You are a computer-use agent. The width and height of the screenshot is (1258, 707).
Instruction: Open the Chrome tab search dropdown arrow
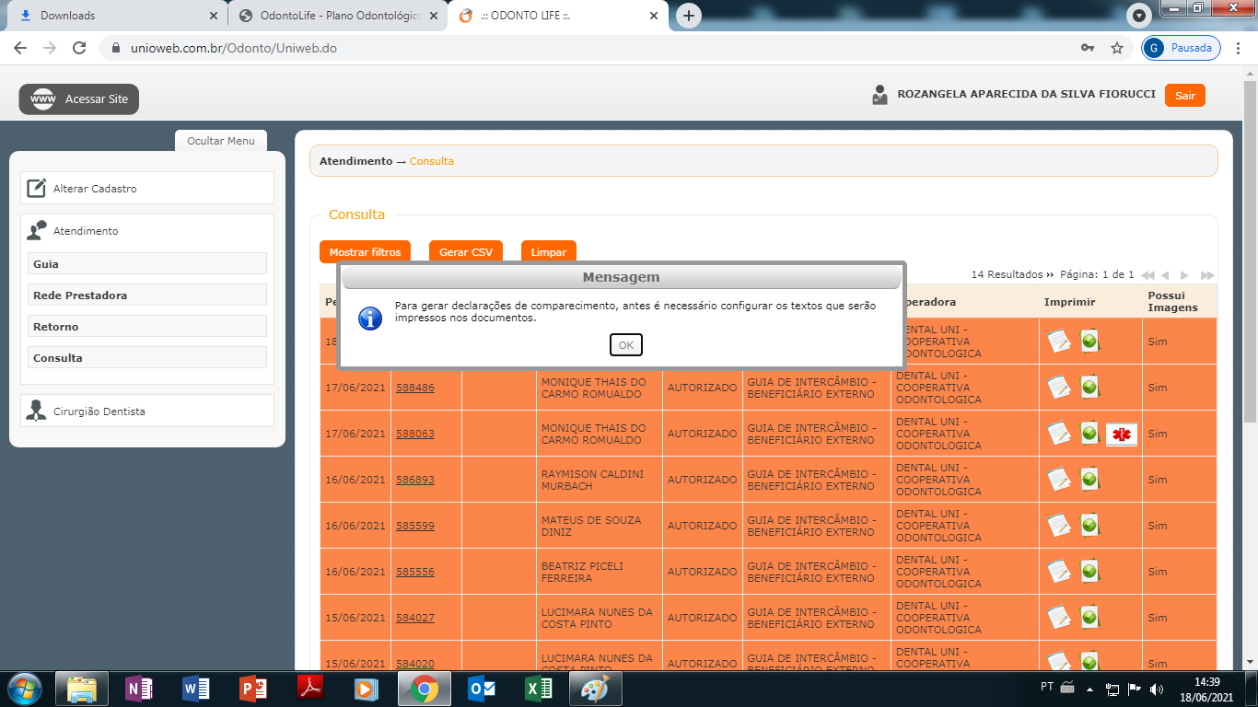(x=1140, y=16)
